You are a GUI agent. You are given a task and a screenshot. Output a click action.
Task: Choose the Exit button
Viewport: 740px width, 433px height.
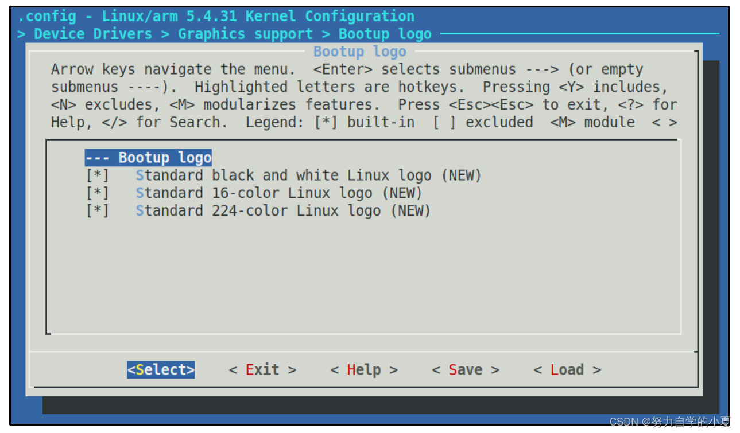[x=262, y=370]
